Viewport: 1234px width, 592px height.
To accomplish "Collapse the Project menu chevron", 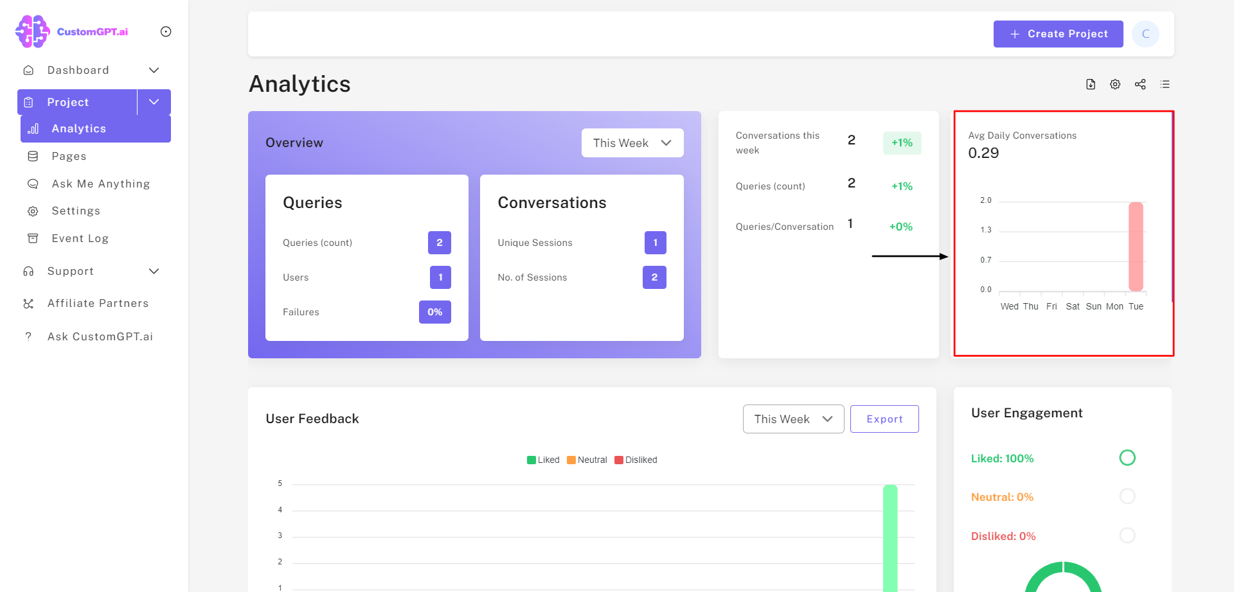I will [x=154, y=102].
